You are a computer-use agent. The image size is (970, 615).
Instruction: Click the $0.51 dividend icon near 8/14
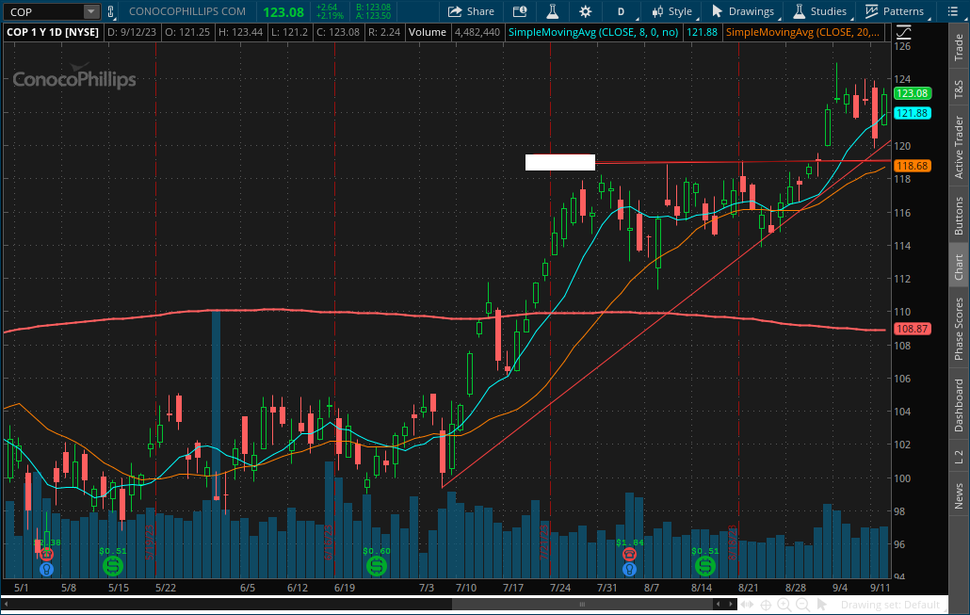pyautogui.click(x=705, y=565)
